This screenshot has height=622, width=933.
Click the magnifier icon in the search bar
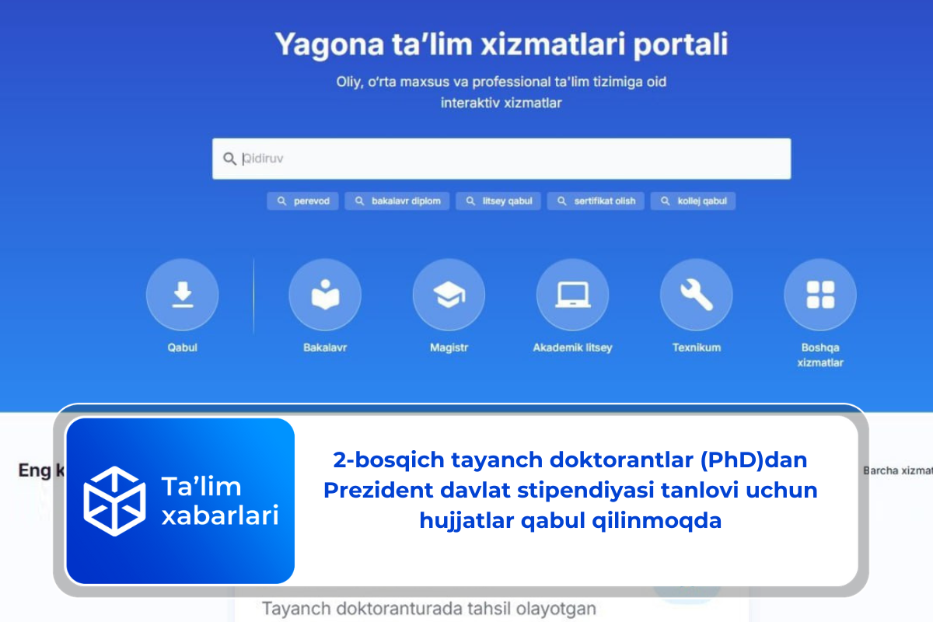pos(229,158)
